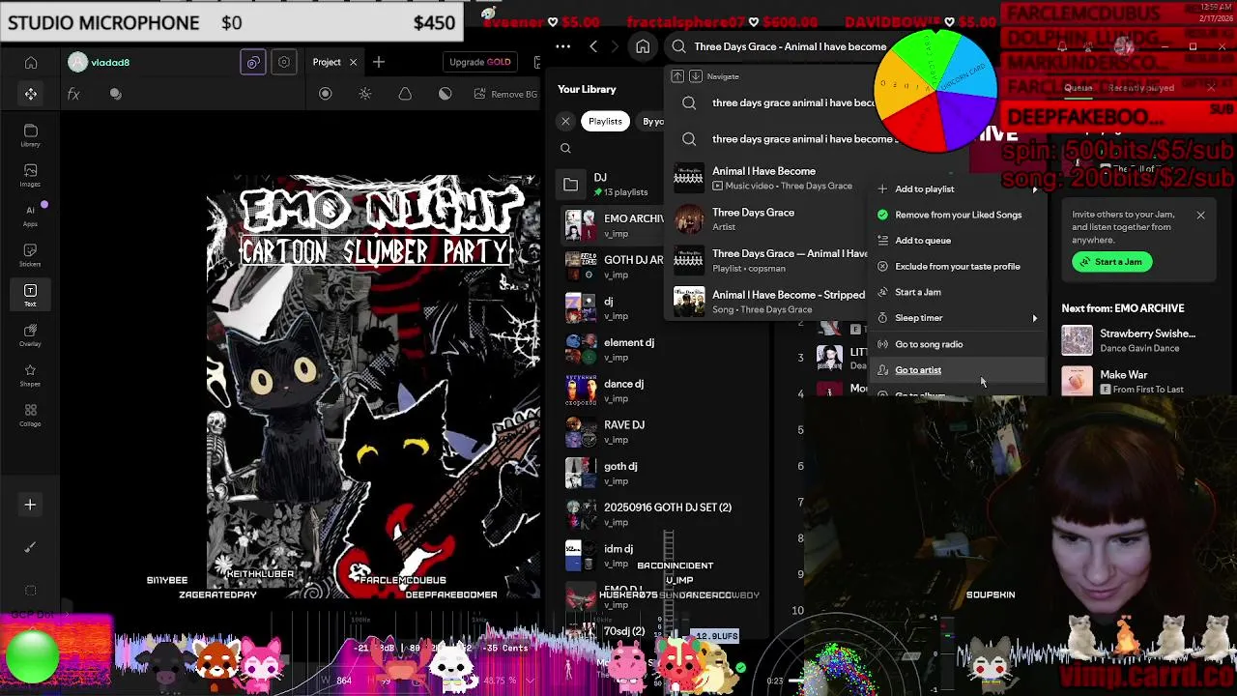The height and width of the screenshot is (696, 1237).
Task: Choose Exclude from your taste profile
Action: tap(957, 267)
